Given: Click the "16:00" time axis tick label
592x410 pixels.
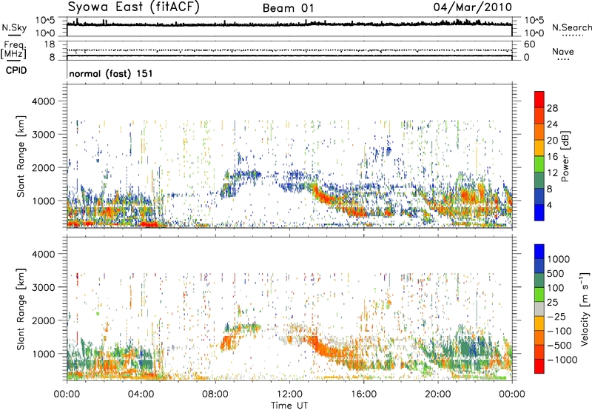Looking at the screenshot, I should coord(363,394).
